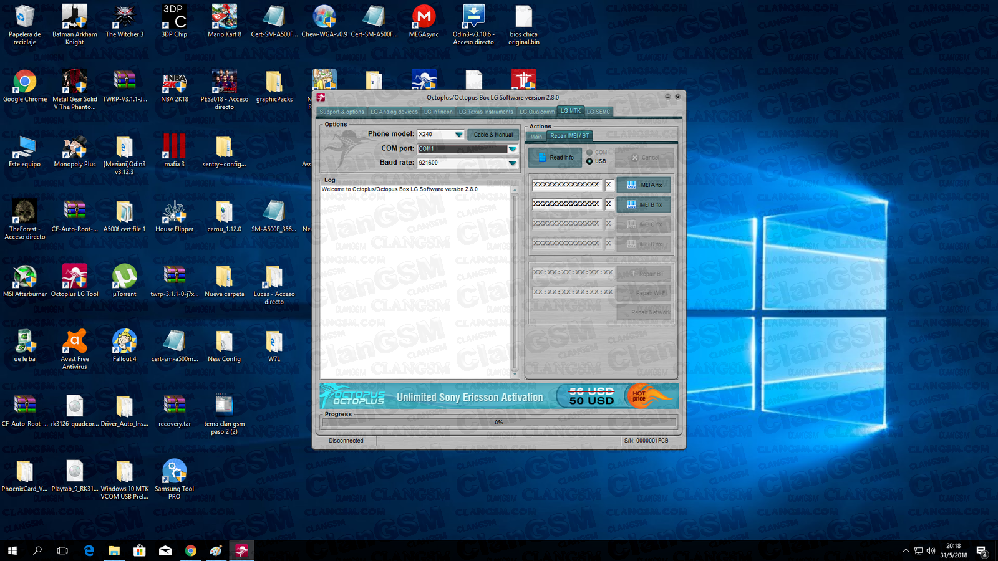The image size is (998, 561).
Task: Open the Papelera de reciclaje icon
Action: click(x=25, y=25)
